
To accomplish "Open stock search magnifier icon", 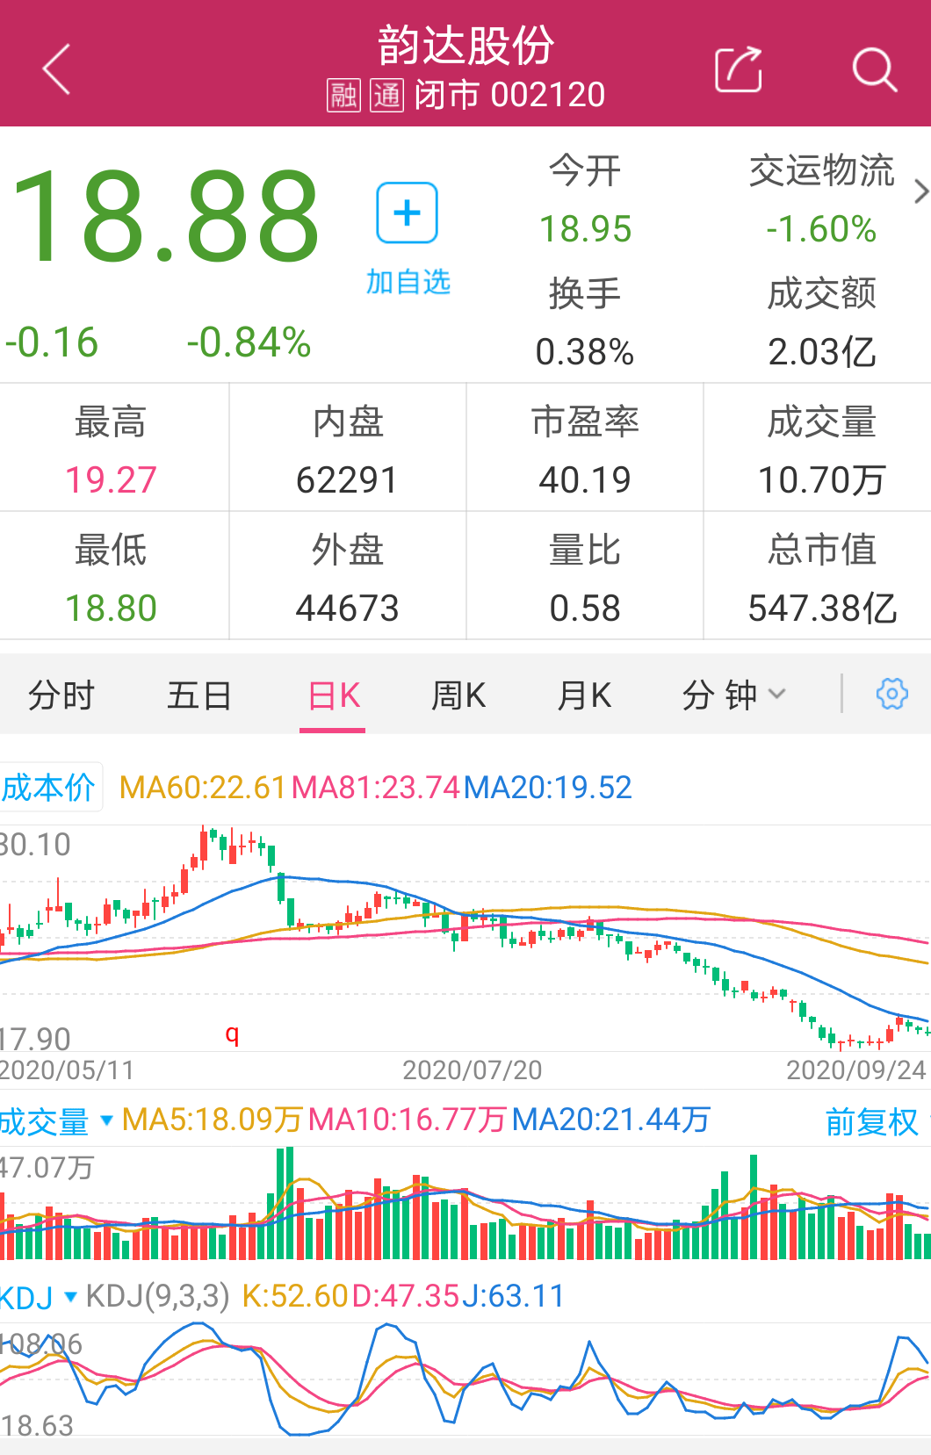I will point(875,69).
